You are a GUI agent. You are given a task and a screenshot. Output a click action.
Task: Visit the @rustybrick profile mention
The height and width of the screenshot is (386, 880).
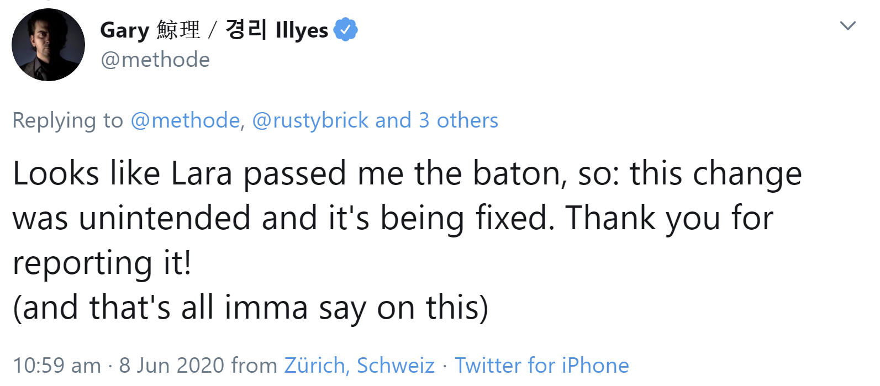click(x=310, y=120)
